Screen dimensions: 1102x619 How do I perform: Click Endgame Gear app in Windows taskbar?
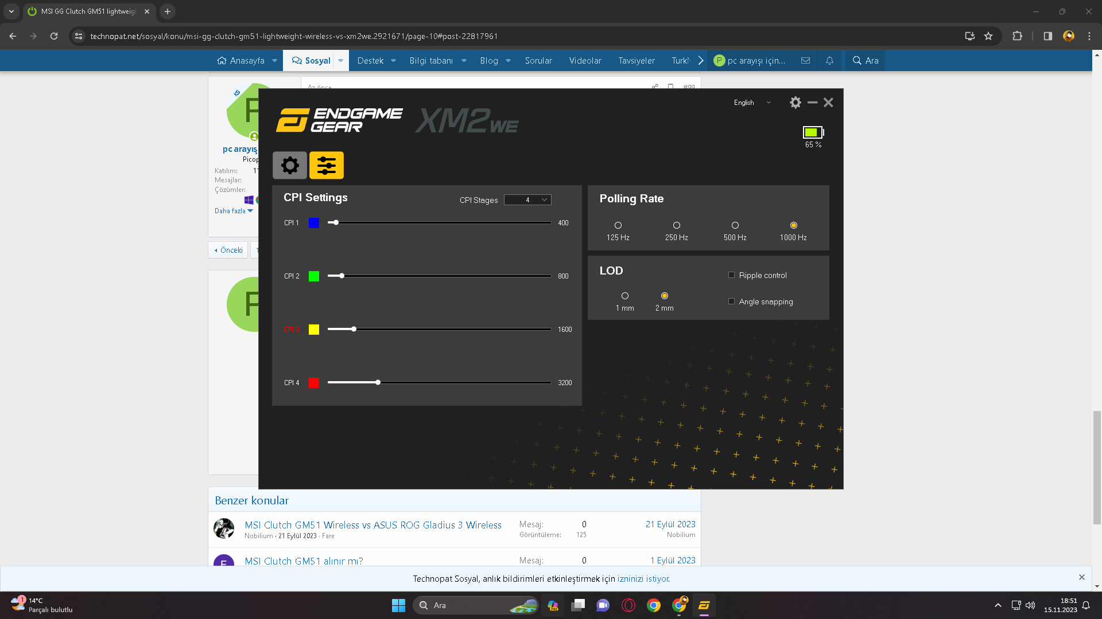(x=704, y=605)
